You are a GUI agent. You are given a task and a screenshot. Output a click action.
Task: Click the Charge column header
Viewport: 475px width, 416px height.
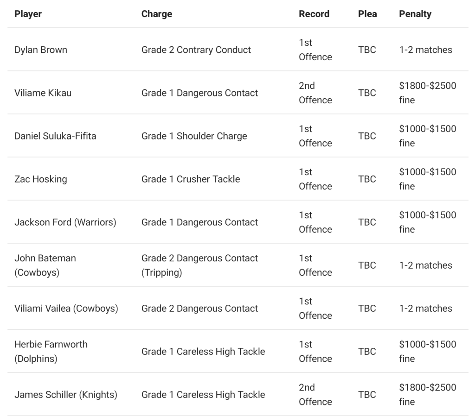coord(156,14)
